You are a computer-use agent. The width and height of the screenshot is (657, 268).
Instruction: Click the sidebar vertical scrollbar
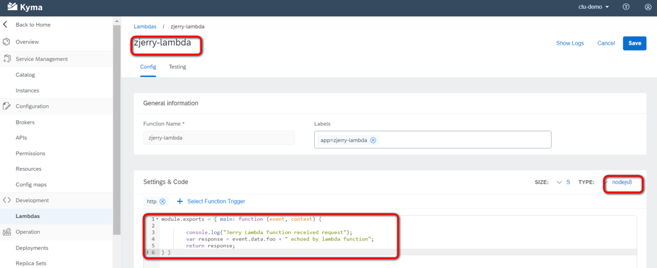[117, 127]
